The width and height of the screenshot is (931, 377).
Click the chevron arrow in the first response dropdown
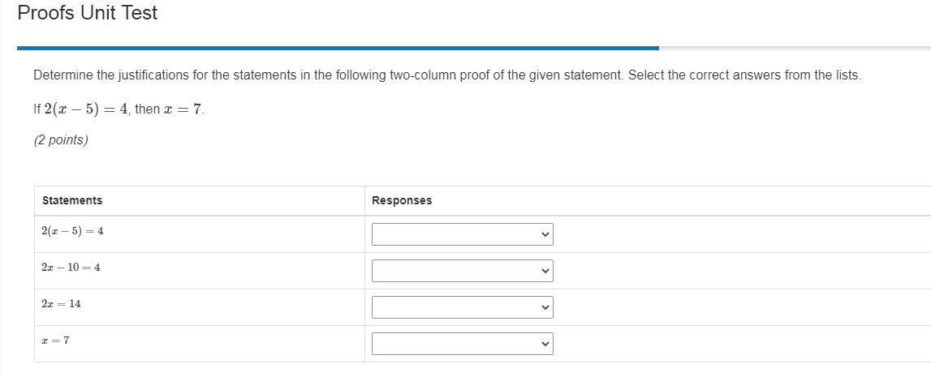point(545,234)
